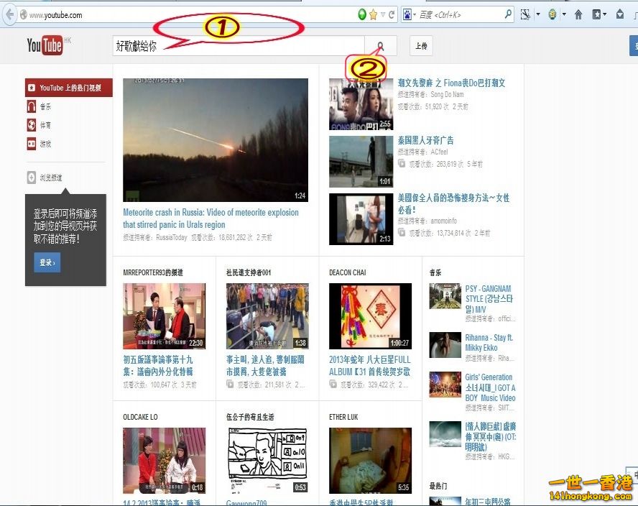The height and width of the screenshot is (506, 638).
Task: Expand the bookmarks toolbar button dropdown arrow
Action: (x=605, y=14)
